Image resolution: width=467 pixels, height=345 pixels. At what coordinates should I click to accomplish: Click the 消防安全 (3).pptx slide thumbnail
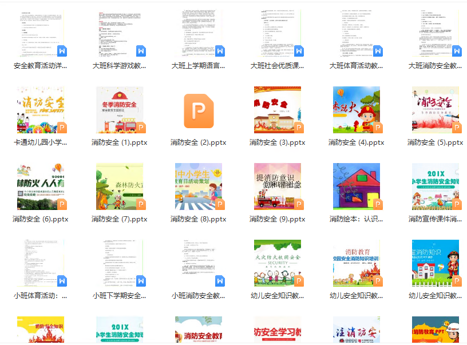click(277, 110)
